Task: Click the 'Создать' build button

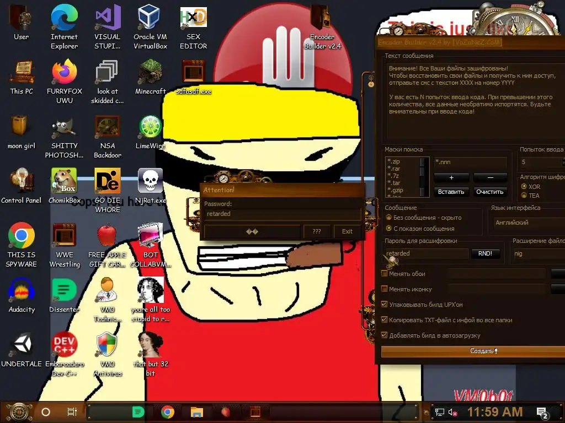Action: tap(473, 351)
